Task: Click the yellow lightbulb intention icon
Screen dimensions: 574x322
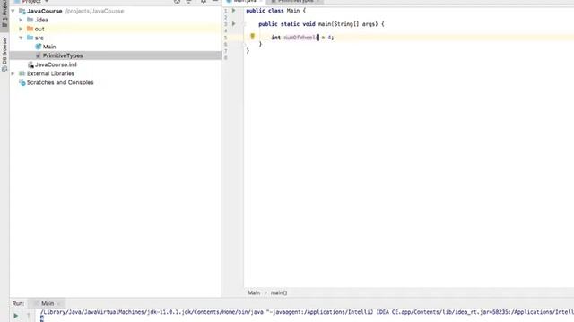Action: 252,36
